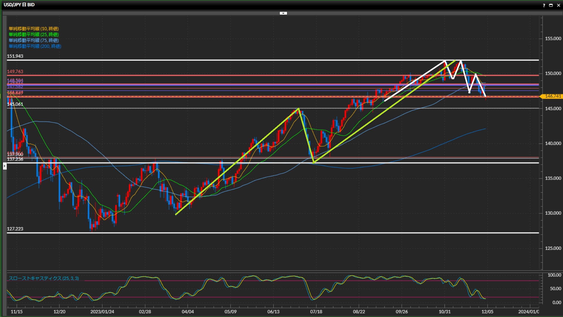
Task: Click the 2023/01/24 date on time axis
Action: tap(102, 312)
